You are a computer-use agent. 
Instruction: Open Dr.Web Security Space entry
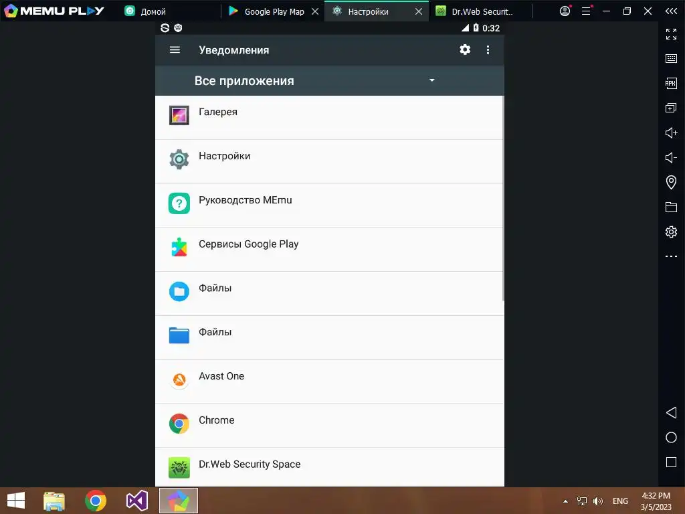click(x=329, y=467)
